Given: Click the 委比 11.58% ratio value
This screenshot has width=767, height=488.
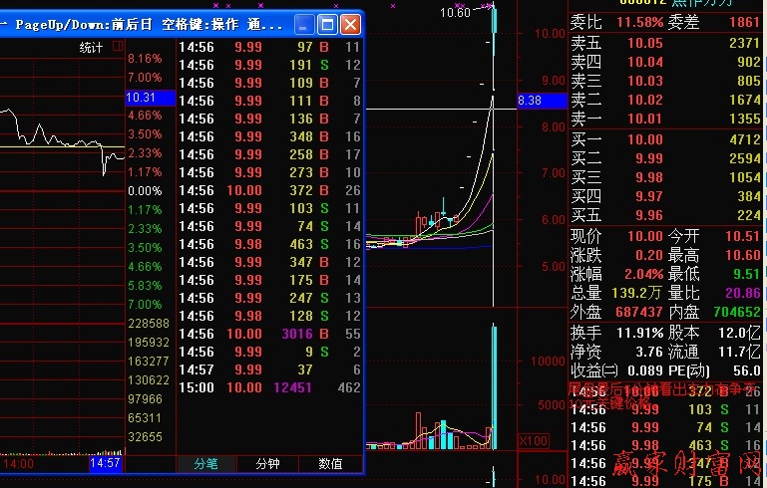Looking at the screenshot, I should [x=639, y=22].
